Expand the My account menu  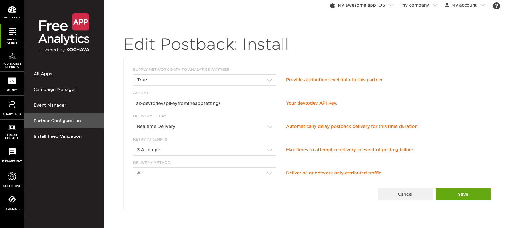[x=465, y=5]
